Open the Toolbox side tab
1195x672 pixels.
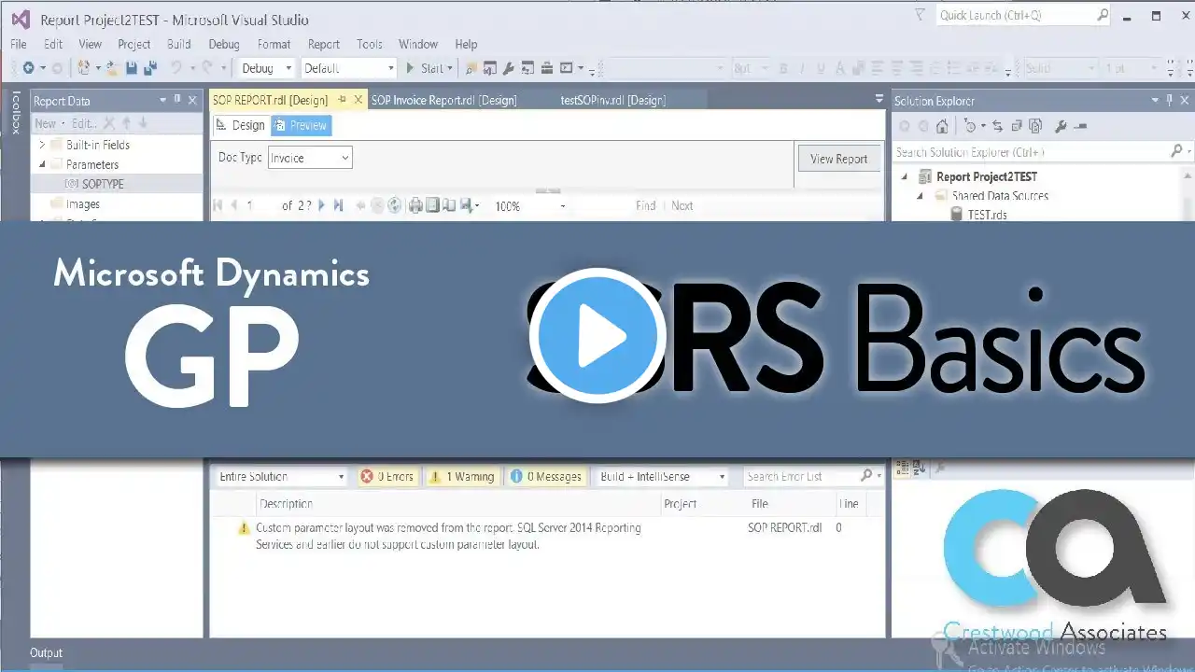[15, 113]
